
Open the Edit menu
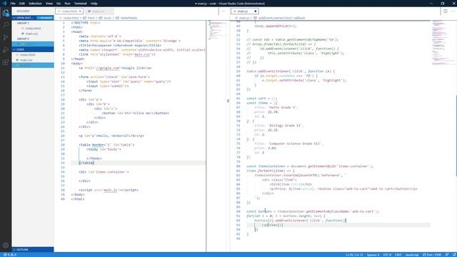[22, 4]
